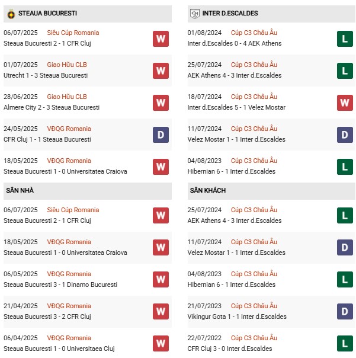Select the Sân Khách section header
The image size is (356, 358).
point(207,190)
